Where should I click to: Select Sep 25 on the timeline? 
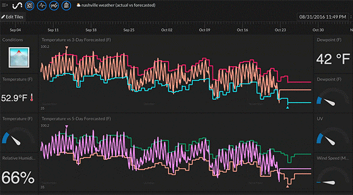click(x=129, y=30)
